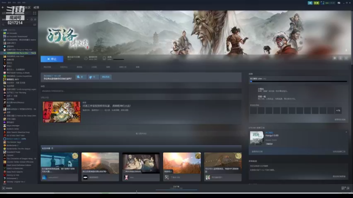353x198 pixels.
Task: Open the 社区 (Community) navigation tab
Action: pos(28,7)
